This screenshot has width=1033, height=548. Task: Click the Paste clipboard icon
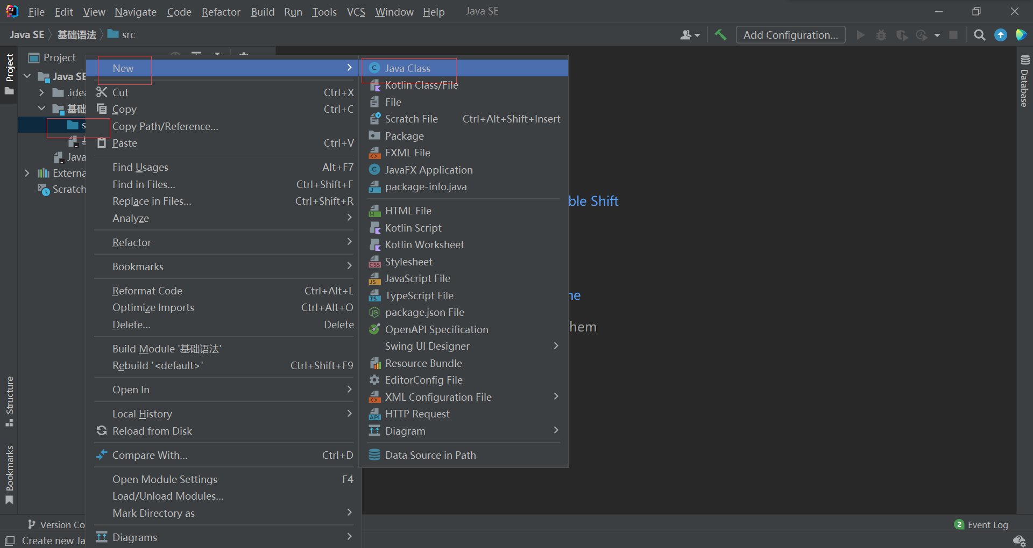coord(102,143)
